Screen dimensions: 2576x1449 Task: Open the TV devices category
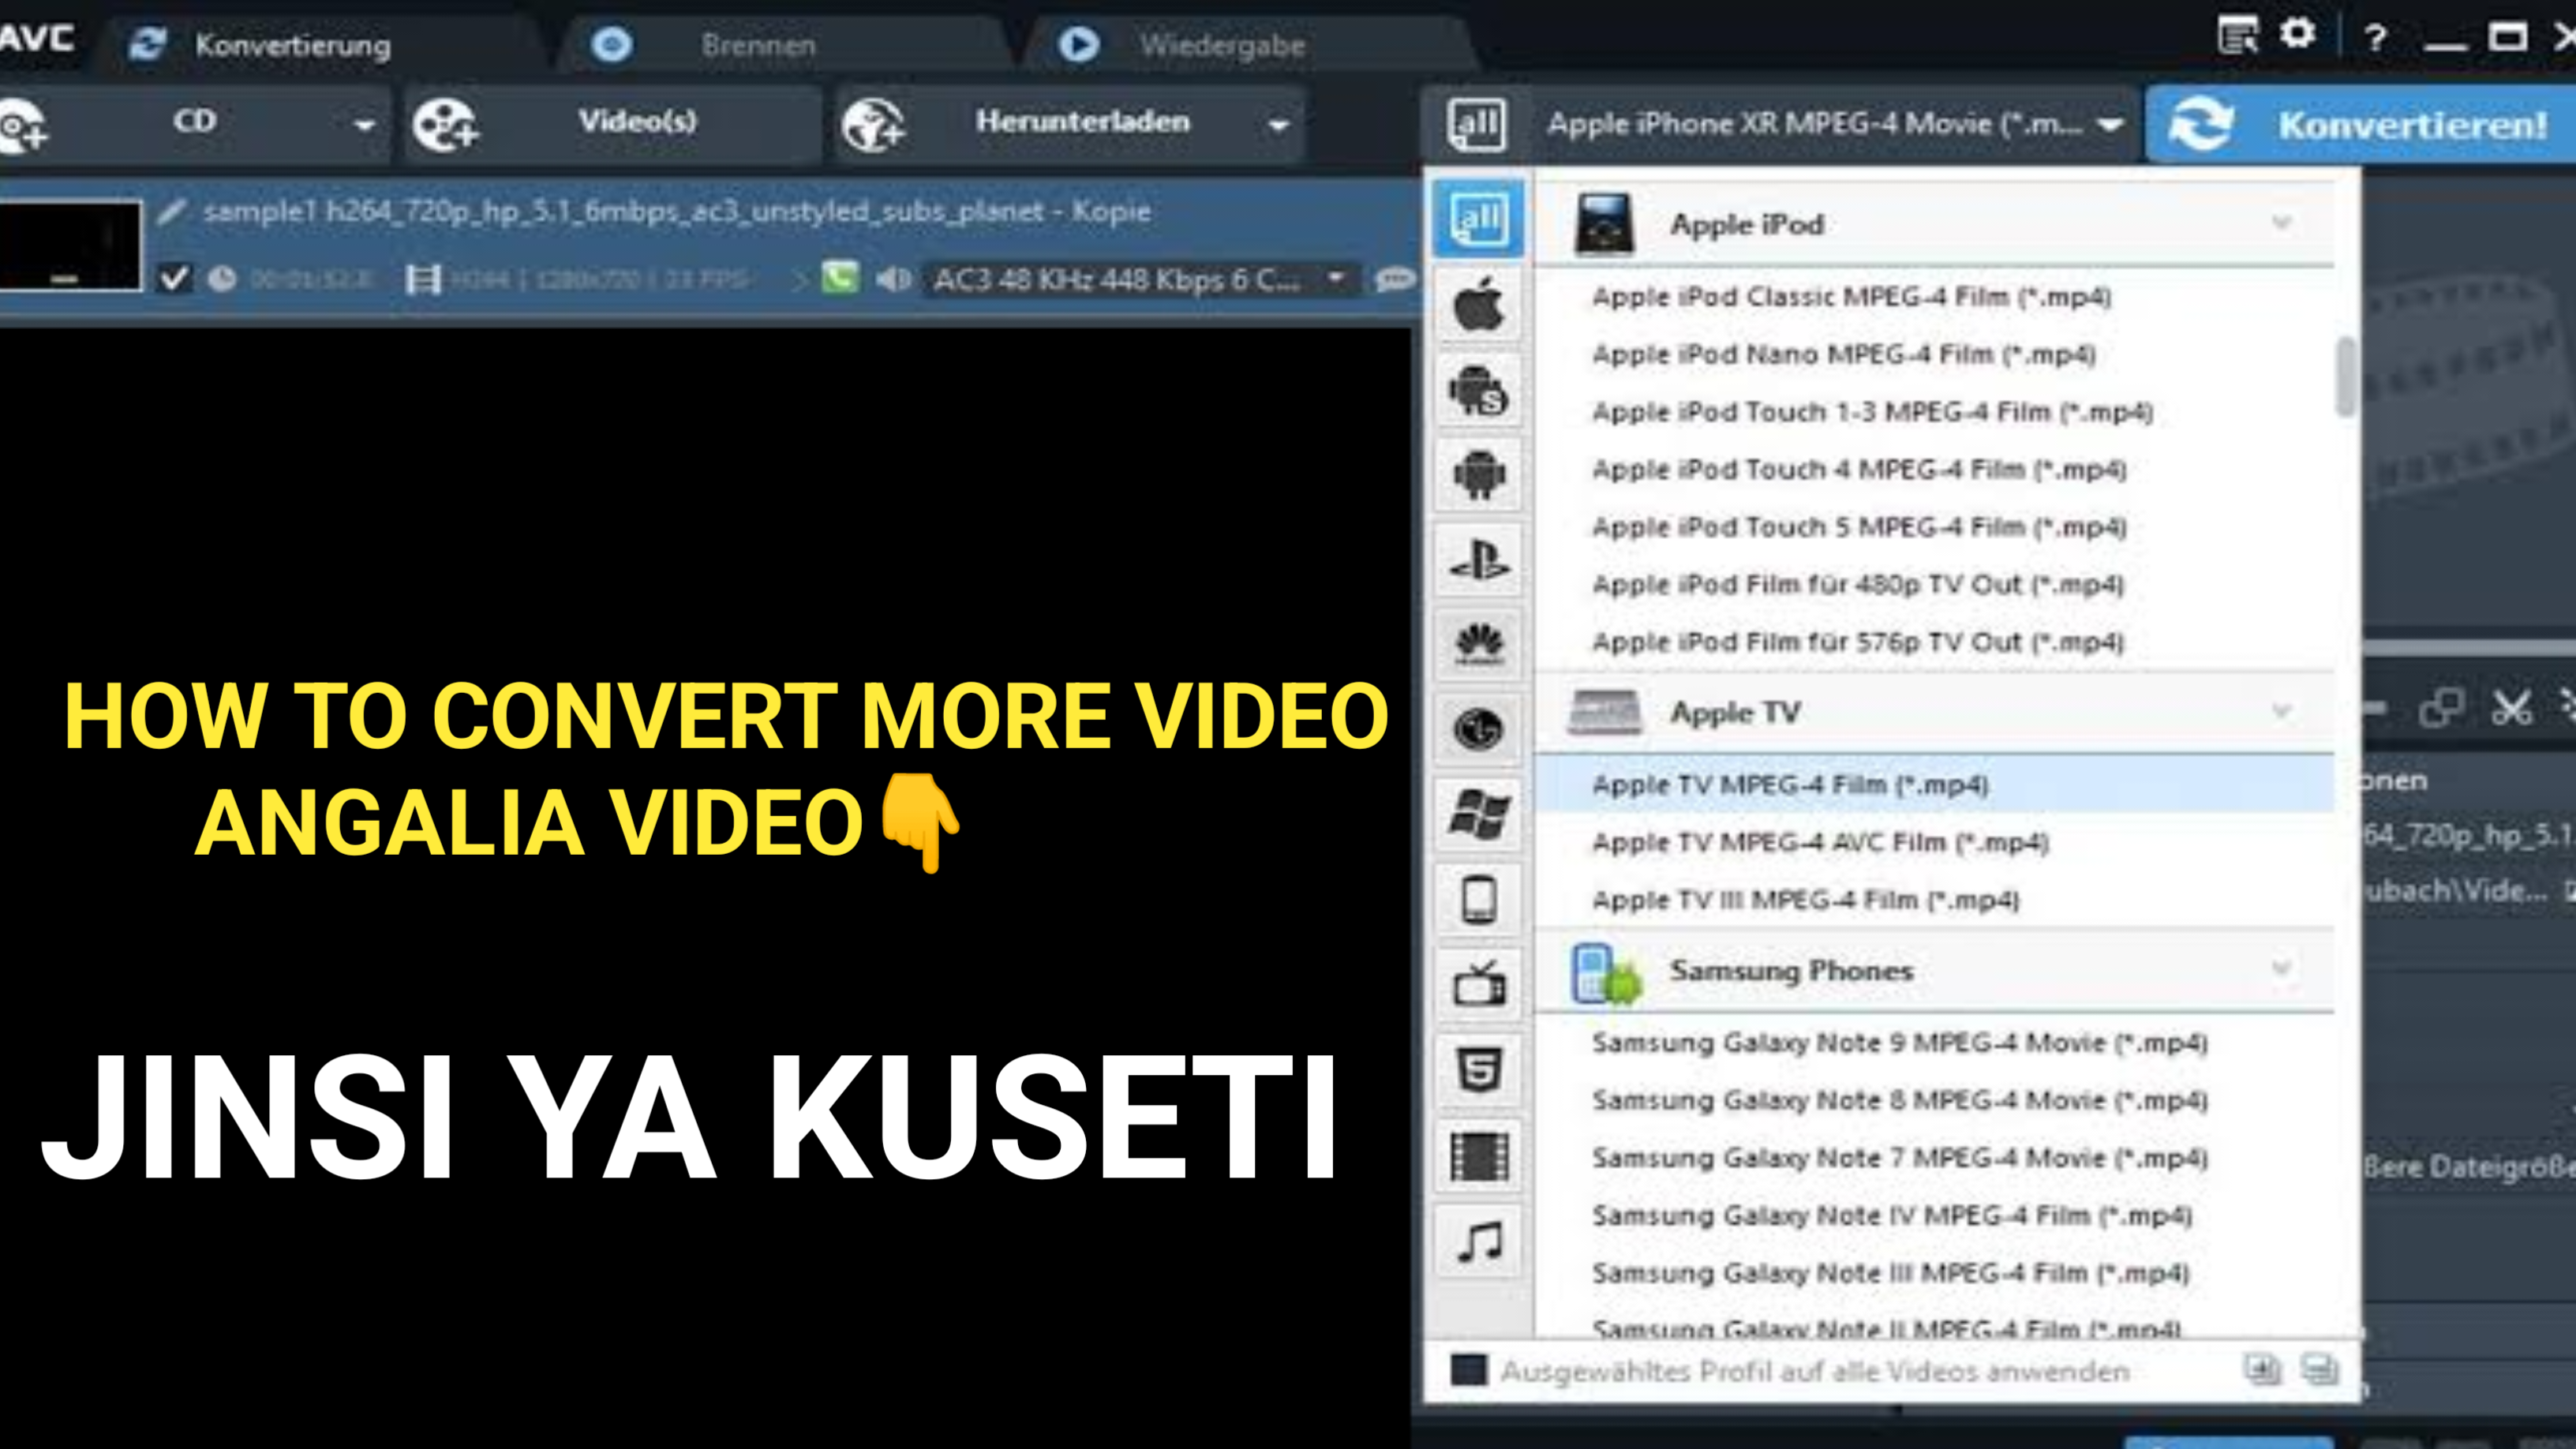pos(1478,985)
